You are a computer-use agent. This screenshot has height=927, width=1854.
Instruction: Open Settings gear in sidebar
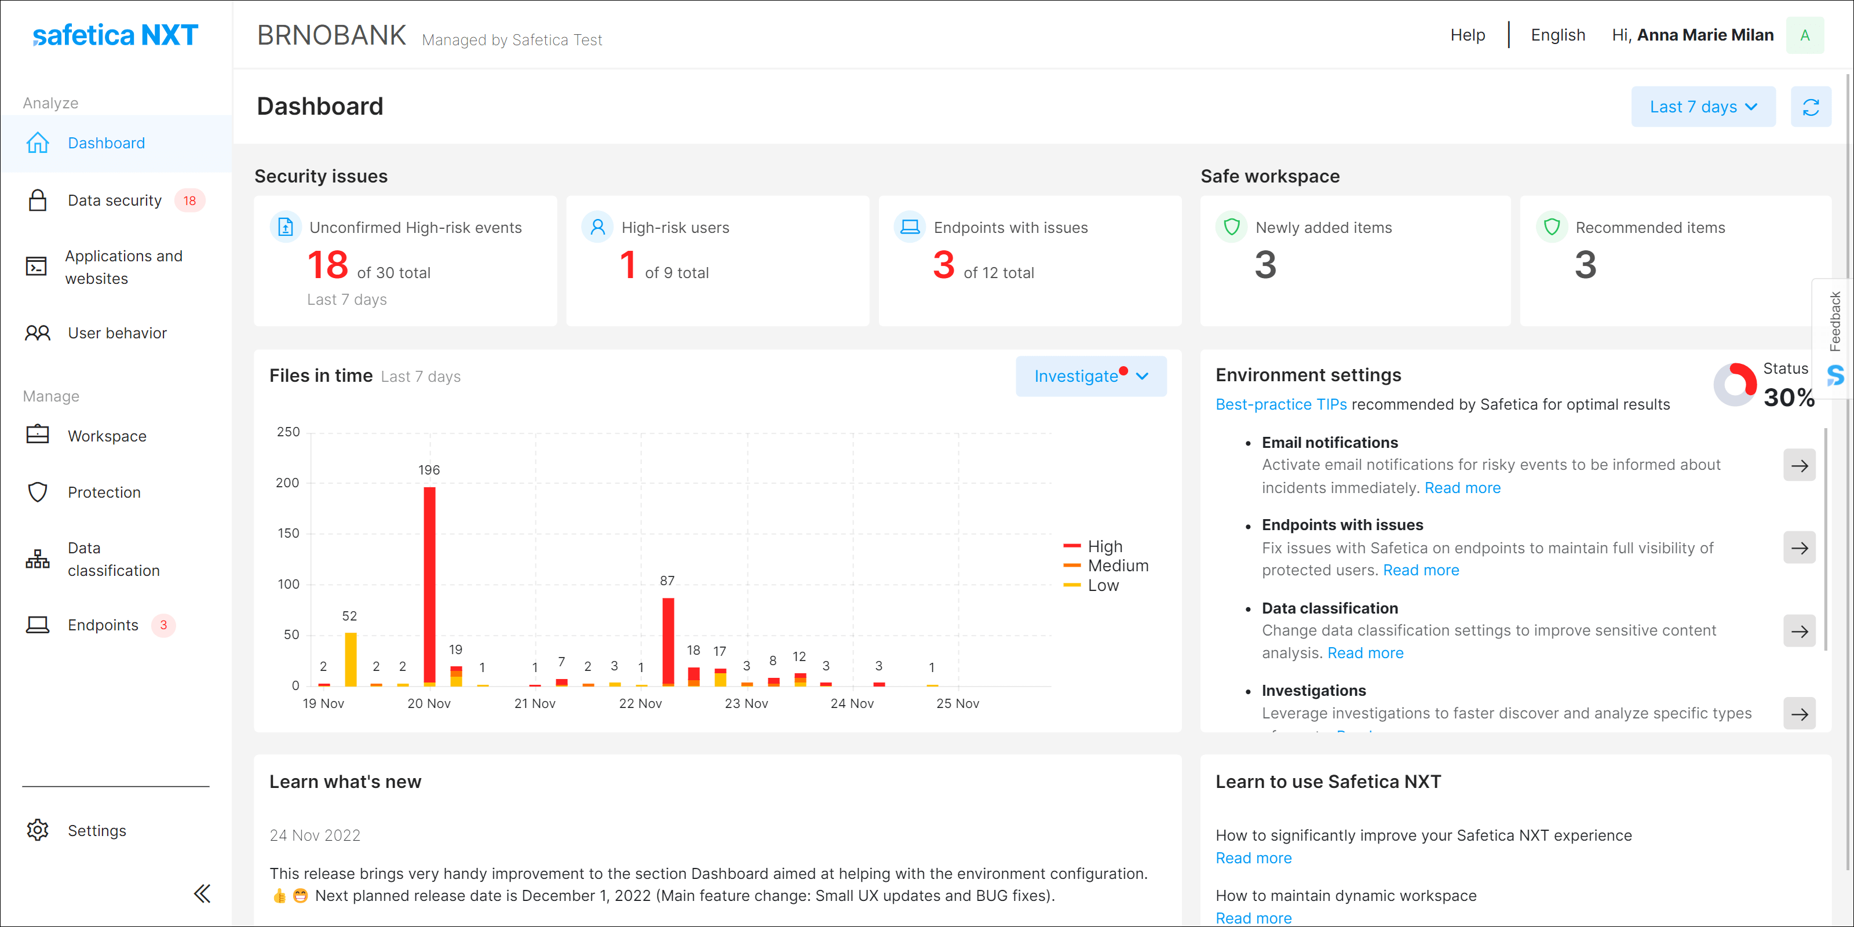[x=38, y=830]
